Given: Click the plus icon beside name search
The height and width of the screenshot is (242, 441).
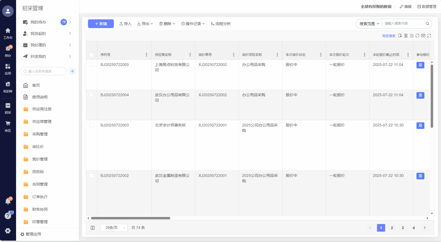Looking at the screenshot, I should coord(72,71).
